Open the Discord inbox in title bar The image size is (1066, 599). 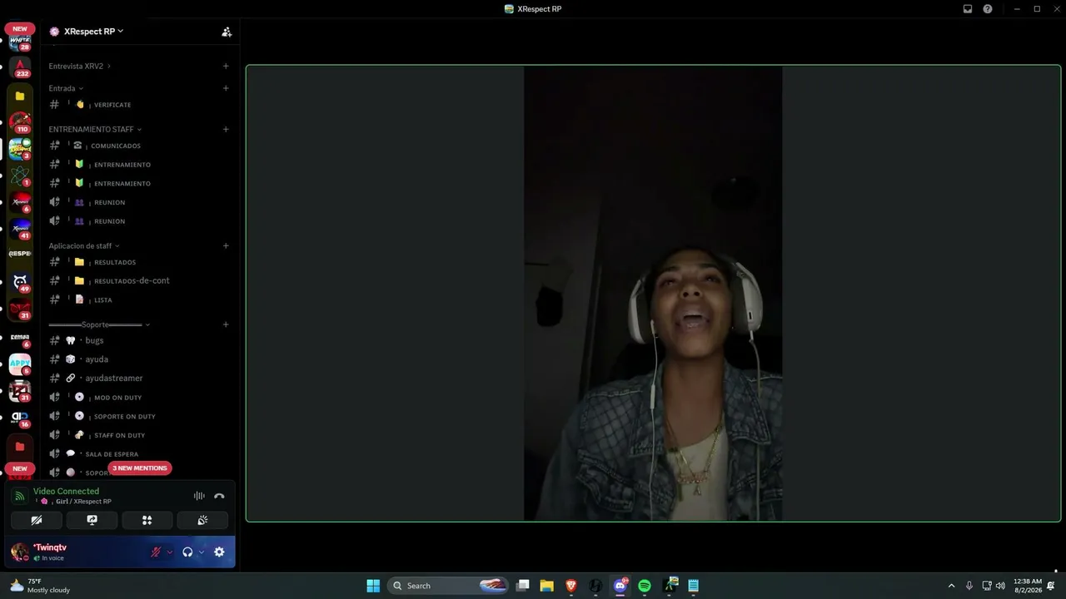pyautogui.click(x=968, y=9)
